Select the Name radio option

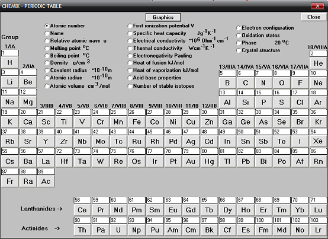[47, 33]
